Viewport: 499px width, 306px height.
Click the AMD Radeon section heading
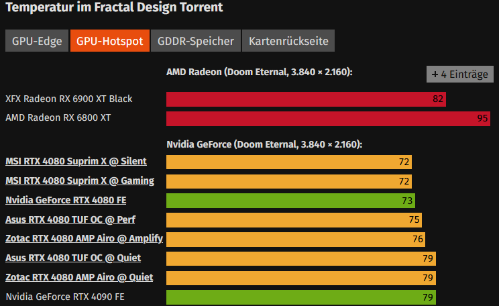click(x=260, y=72)
